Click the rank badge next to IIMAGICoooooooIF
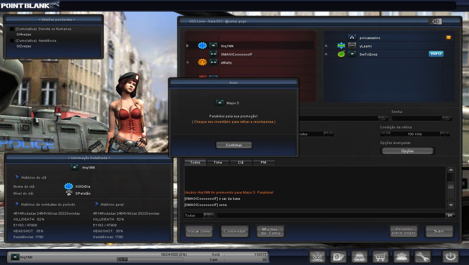The height and width of the screenshot is (265, 469). coord(213,54)
